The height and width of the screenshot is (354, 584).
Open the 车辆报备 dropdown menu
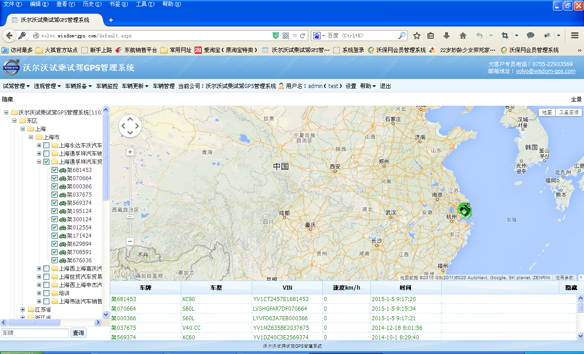click(x=78, y=86)
